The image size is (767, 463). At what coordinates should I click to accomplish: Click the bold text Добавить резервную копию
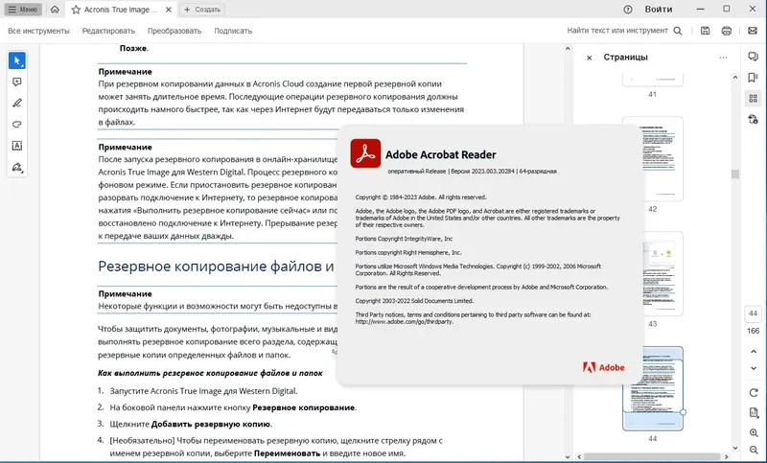[211, 424]
